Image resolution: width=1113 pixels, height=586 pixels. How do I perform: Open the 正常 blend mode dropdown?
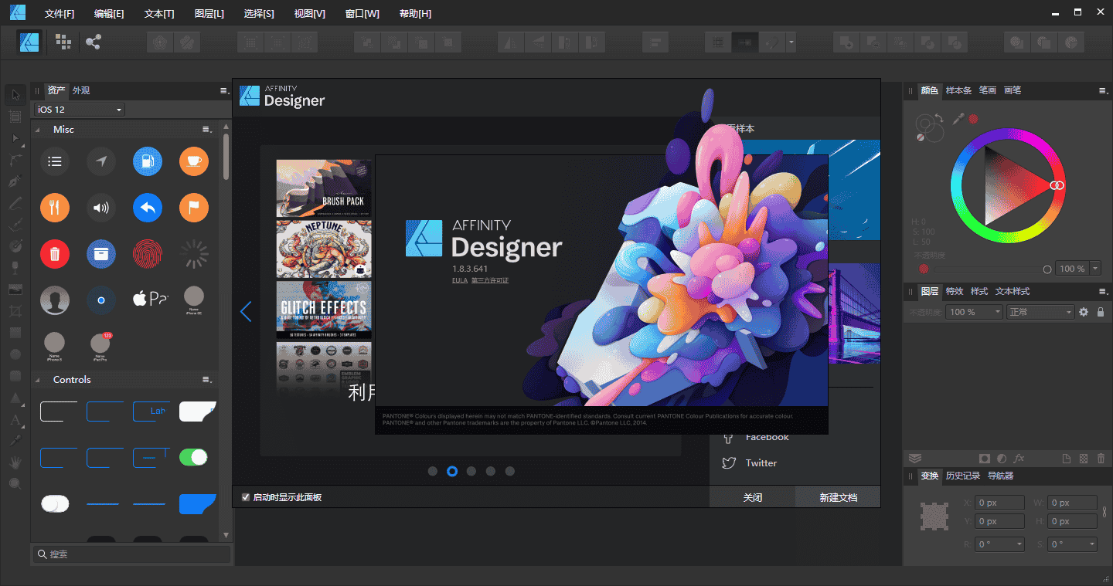1040,312
